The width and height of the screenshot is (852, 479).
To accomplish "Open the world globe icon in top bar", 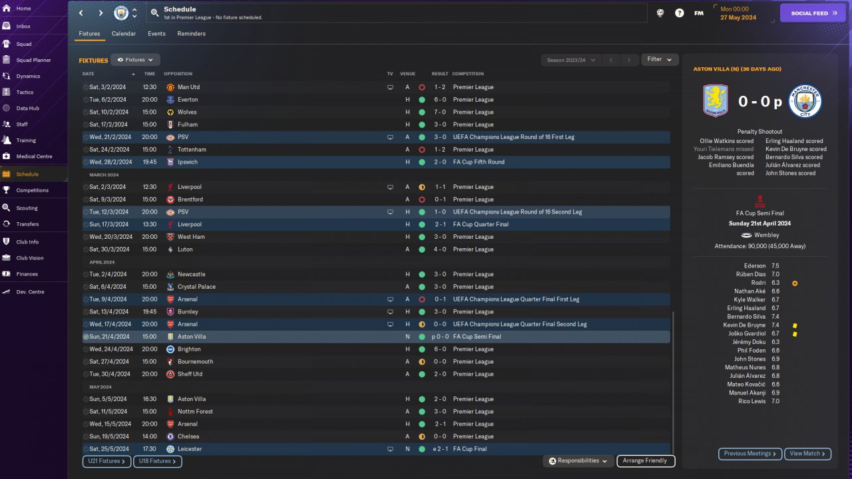I will click(x=660, y=13).
